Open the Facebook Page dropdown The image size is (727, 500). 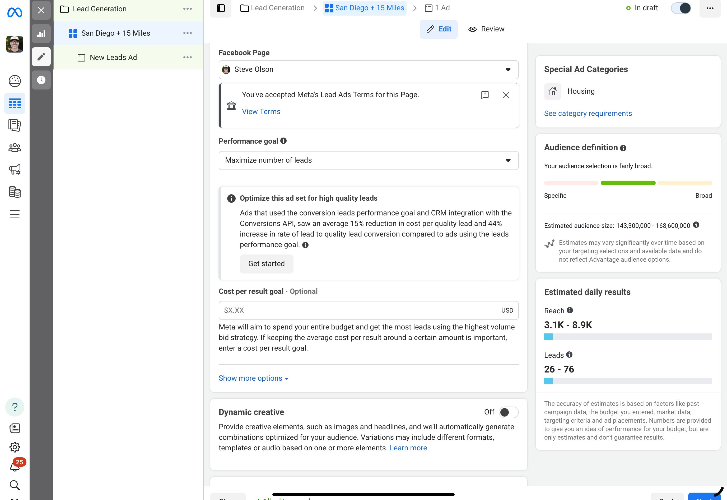point(368,69)
